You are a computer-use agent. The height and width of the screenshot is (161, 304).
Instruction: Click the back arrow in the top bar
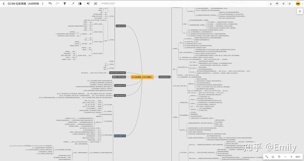[x=3, y=4]
